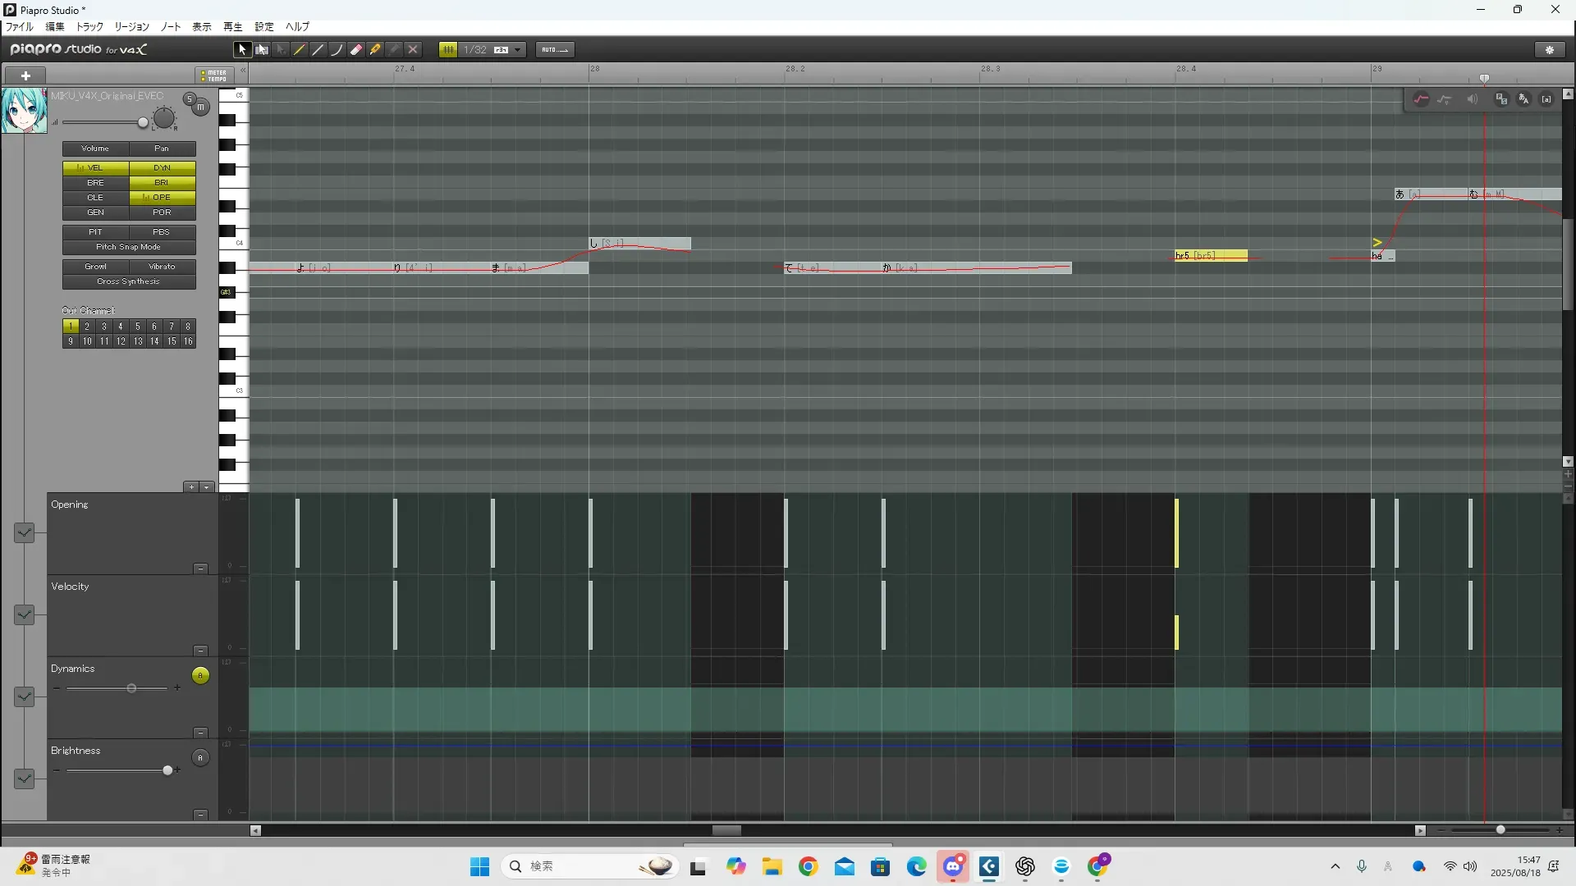Click the Pitch Snap Mode button
The width and height of the screenshot is (1576, 886).
[129, 247]
